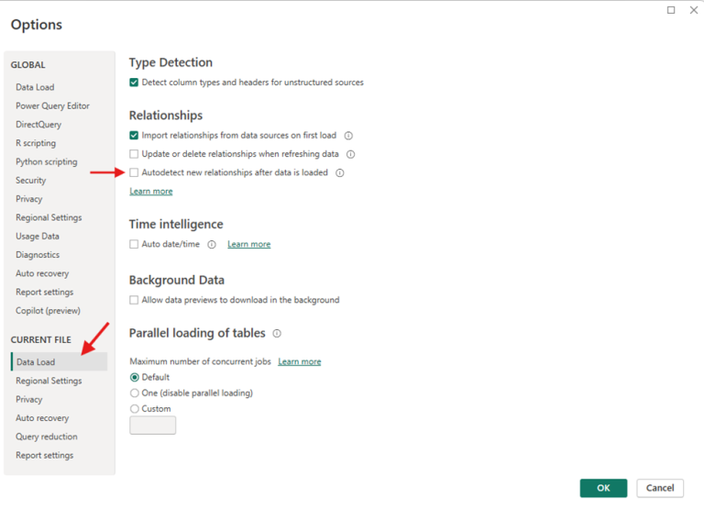Click the Cancel button
704x509 pixels.
pos(660,488)
